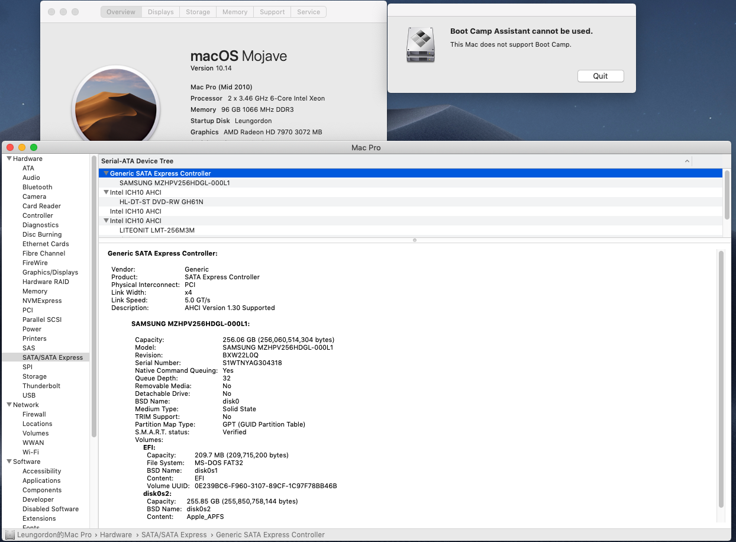Viewport: 736px width, 542px height.
Task: Collapse the first Intel ICH10 AHCI row
Action: pyautogui.click(x=106, y=192)
